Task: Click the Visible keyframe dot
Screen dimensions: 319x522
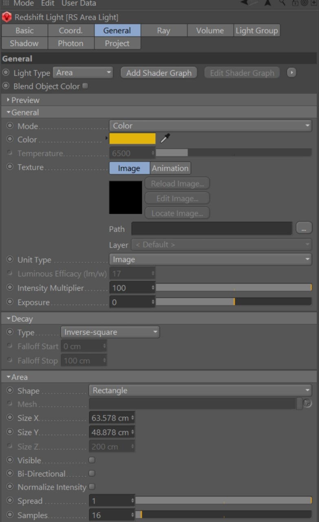Action: pos(10,460)
